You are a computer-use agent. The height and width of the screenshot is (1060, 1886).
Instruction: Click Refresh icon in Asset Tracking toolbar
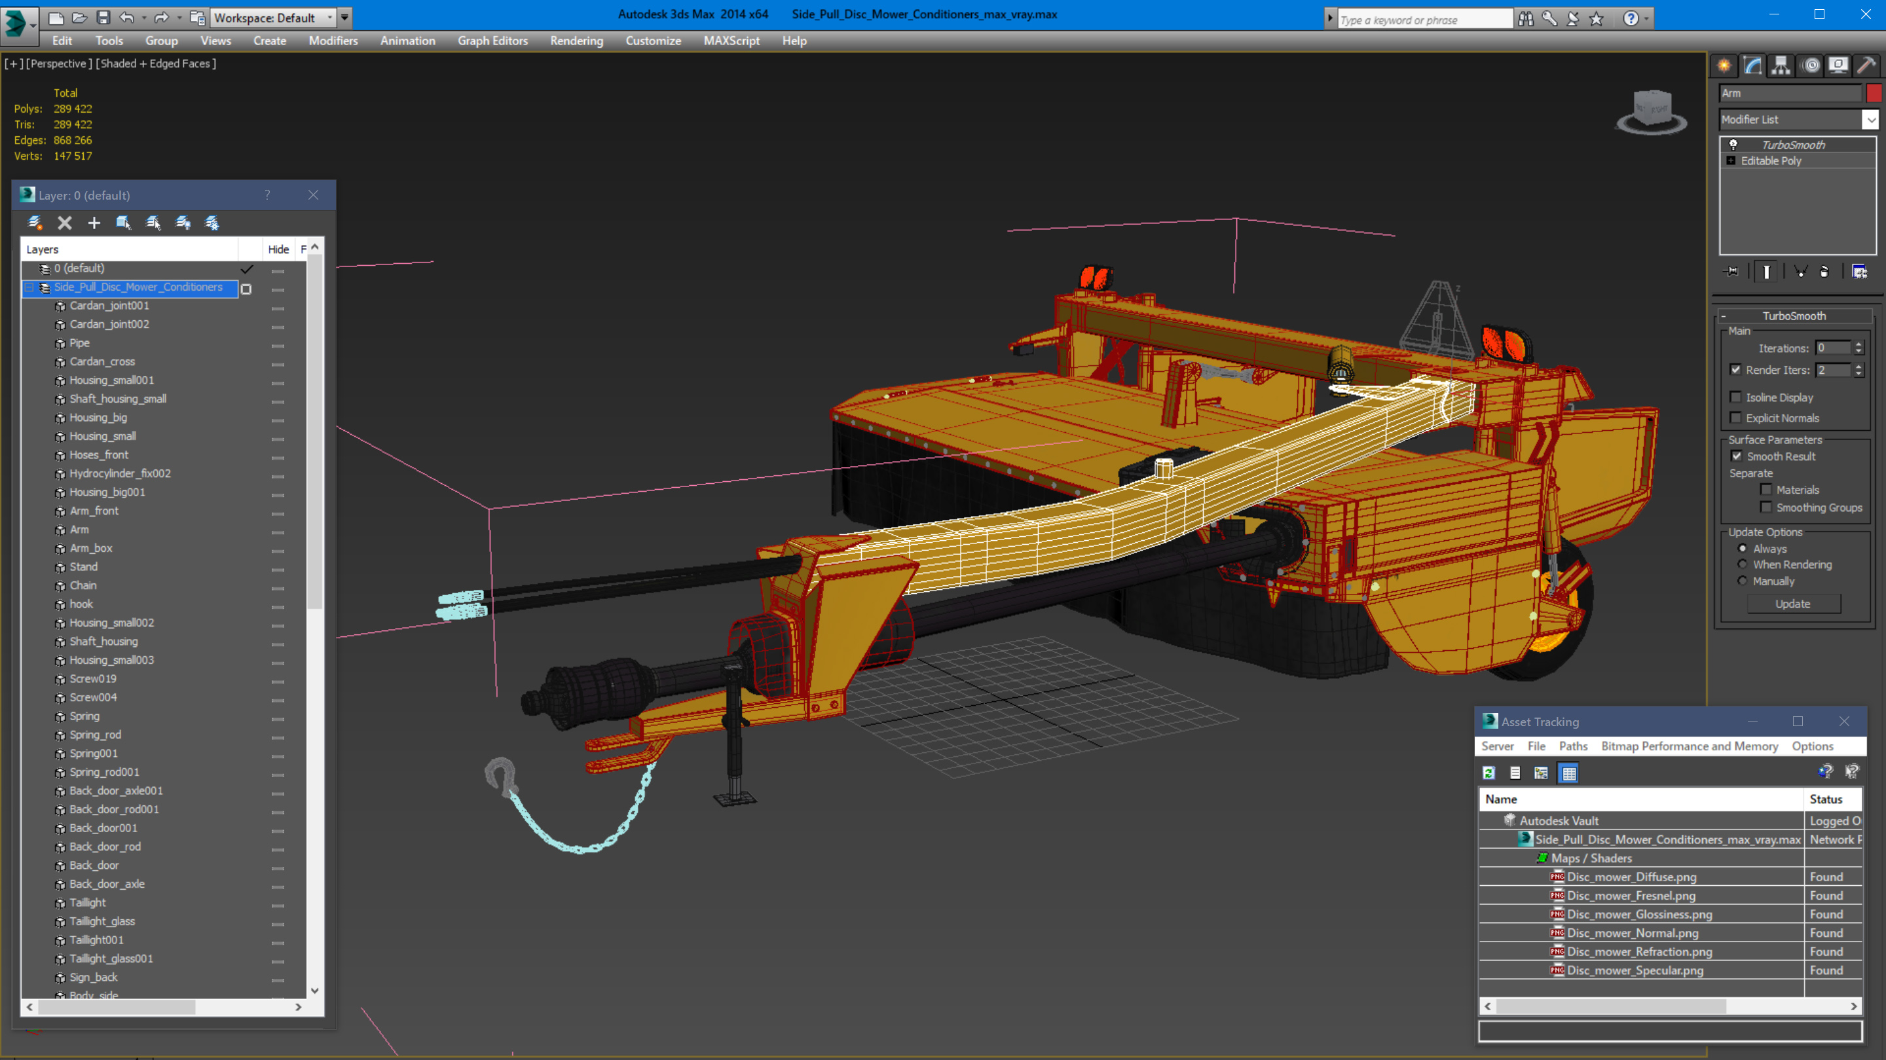[x=1488, y=773]
